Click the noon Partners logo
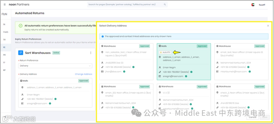Screen dimensions: 274x124 19,5
